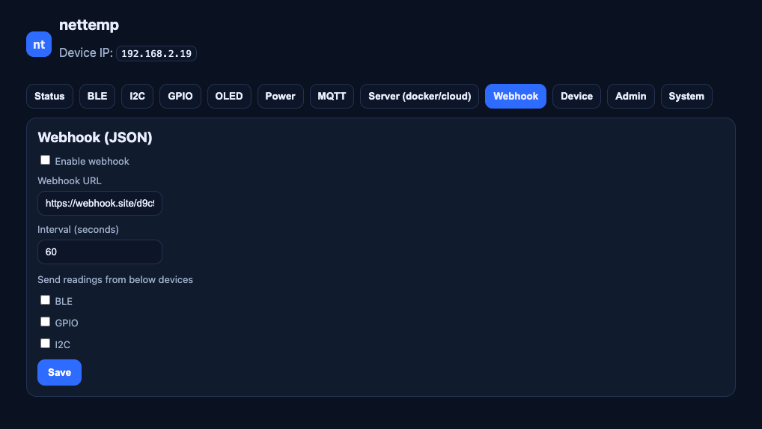
Task: Select the Webhook tab
Action: [516, 97]
